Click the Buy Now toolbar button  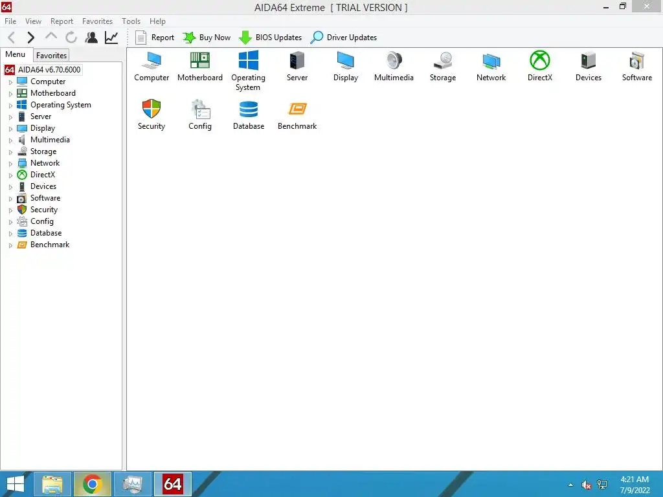click(207, 38)
